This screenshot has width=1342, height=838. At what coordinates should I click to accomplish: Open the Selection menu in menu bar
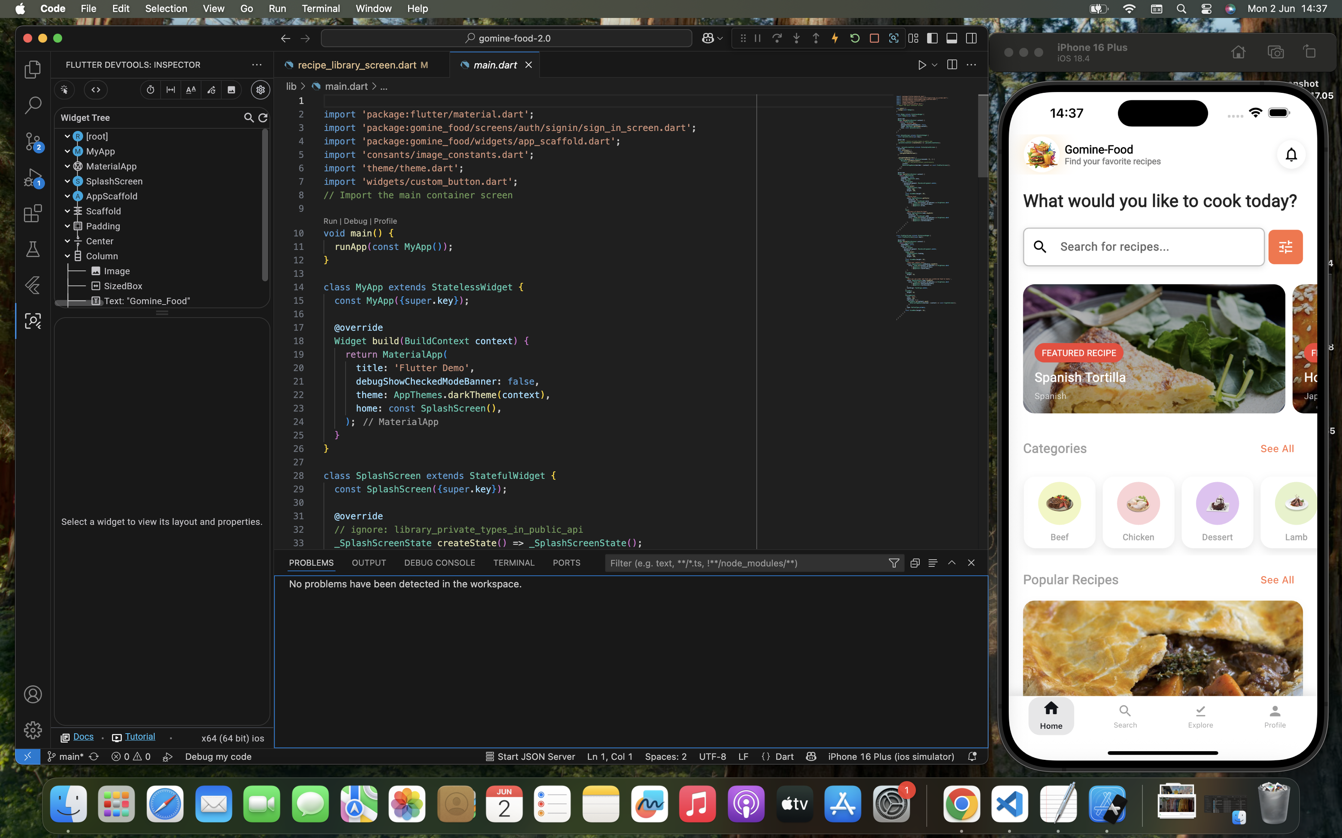tap(166, 8)
